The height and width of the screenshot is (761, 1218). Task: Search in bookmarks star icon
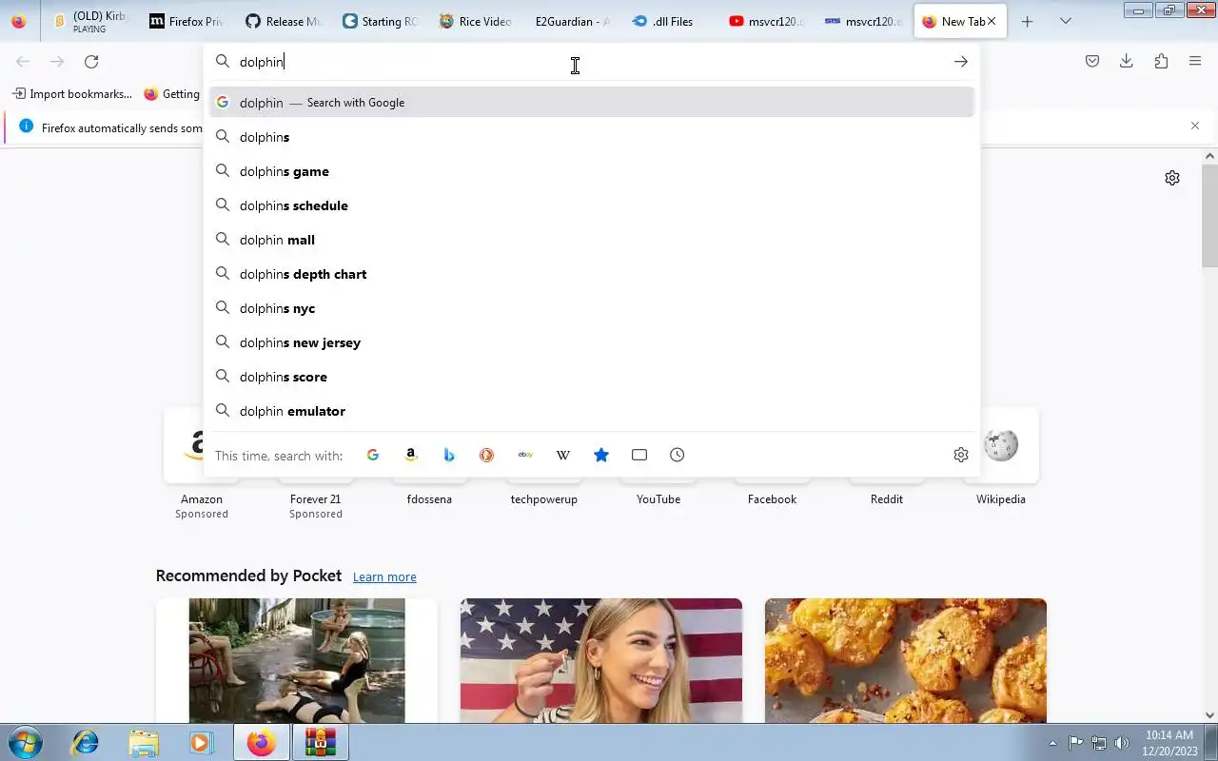601,455
